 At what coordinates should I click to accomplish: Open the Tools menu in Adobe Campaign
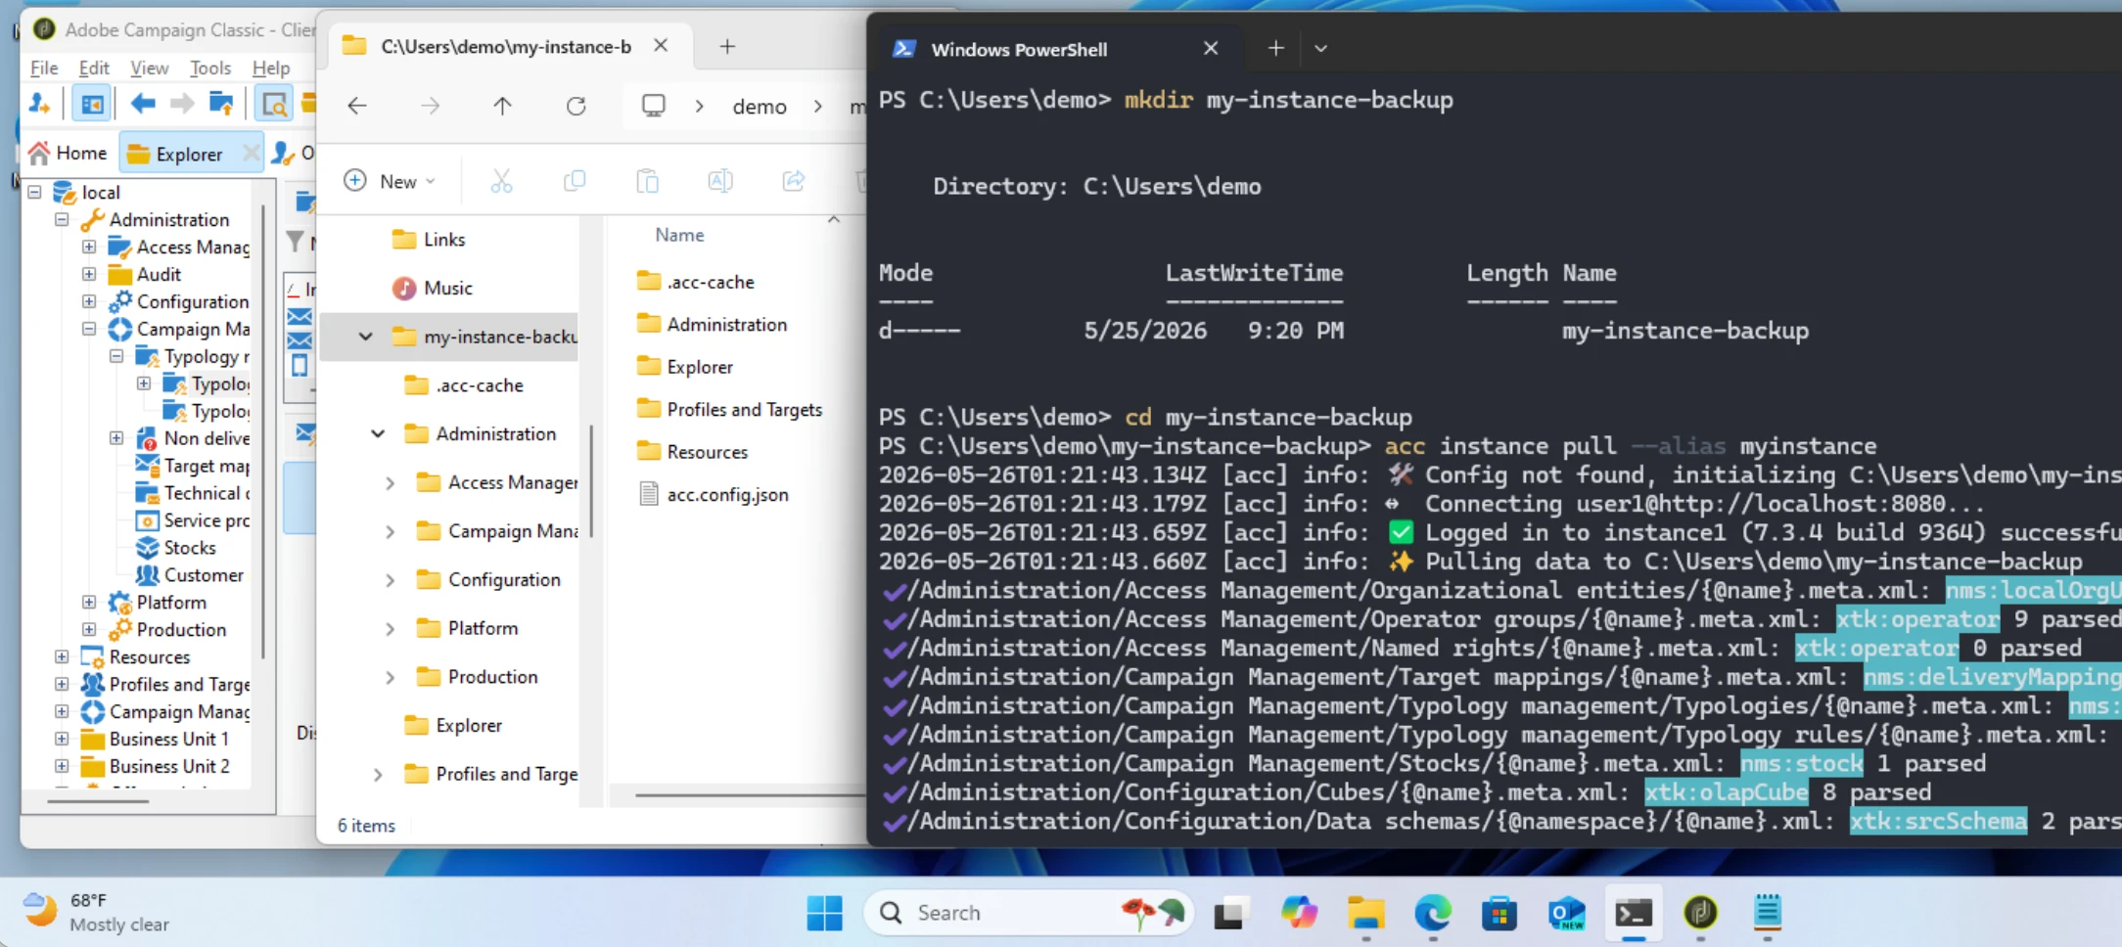point(209,68)
